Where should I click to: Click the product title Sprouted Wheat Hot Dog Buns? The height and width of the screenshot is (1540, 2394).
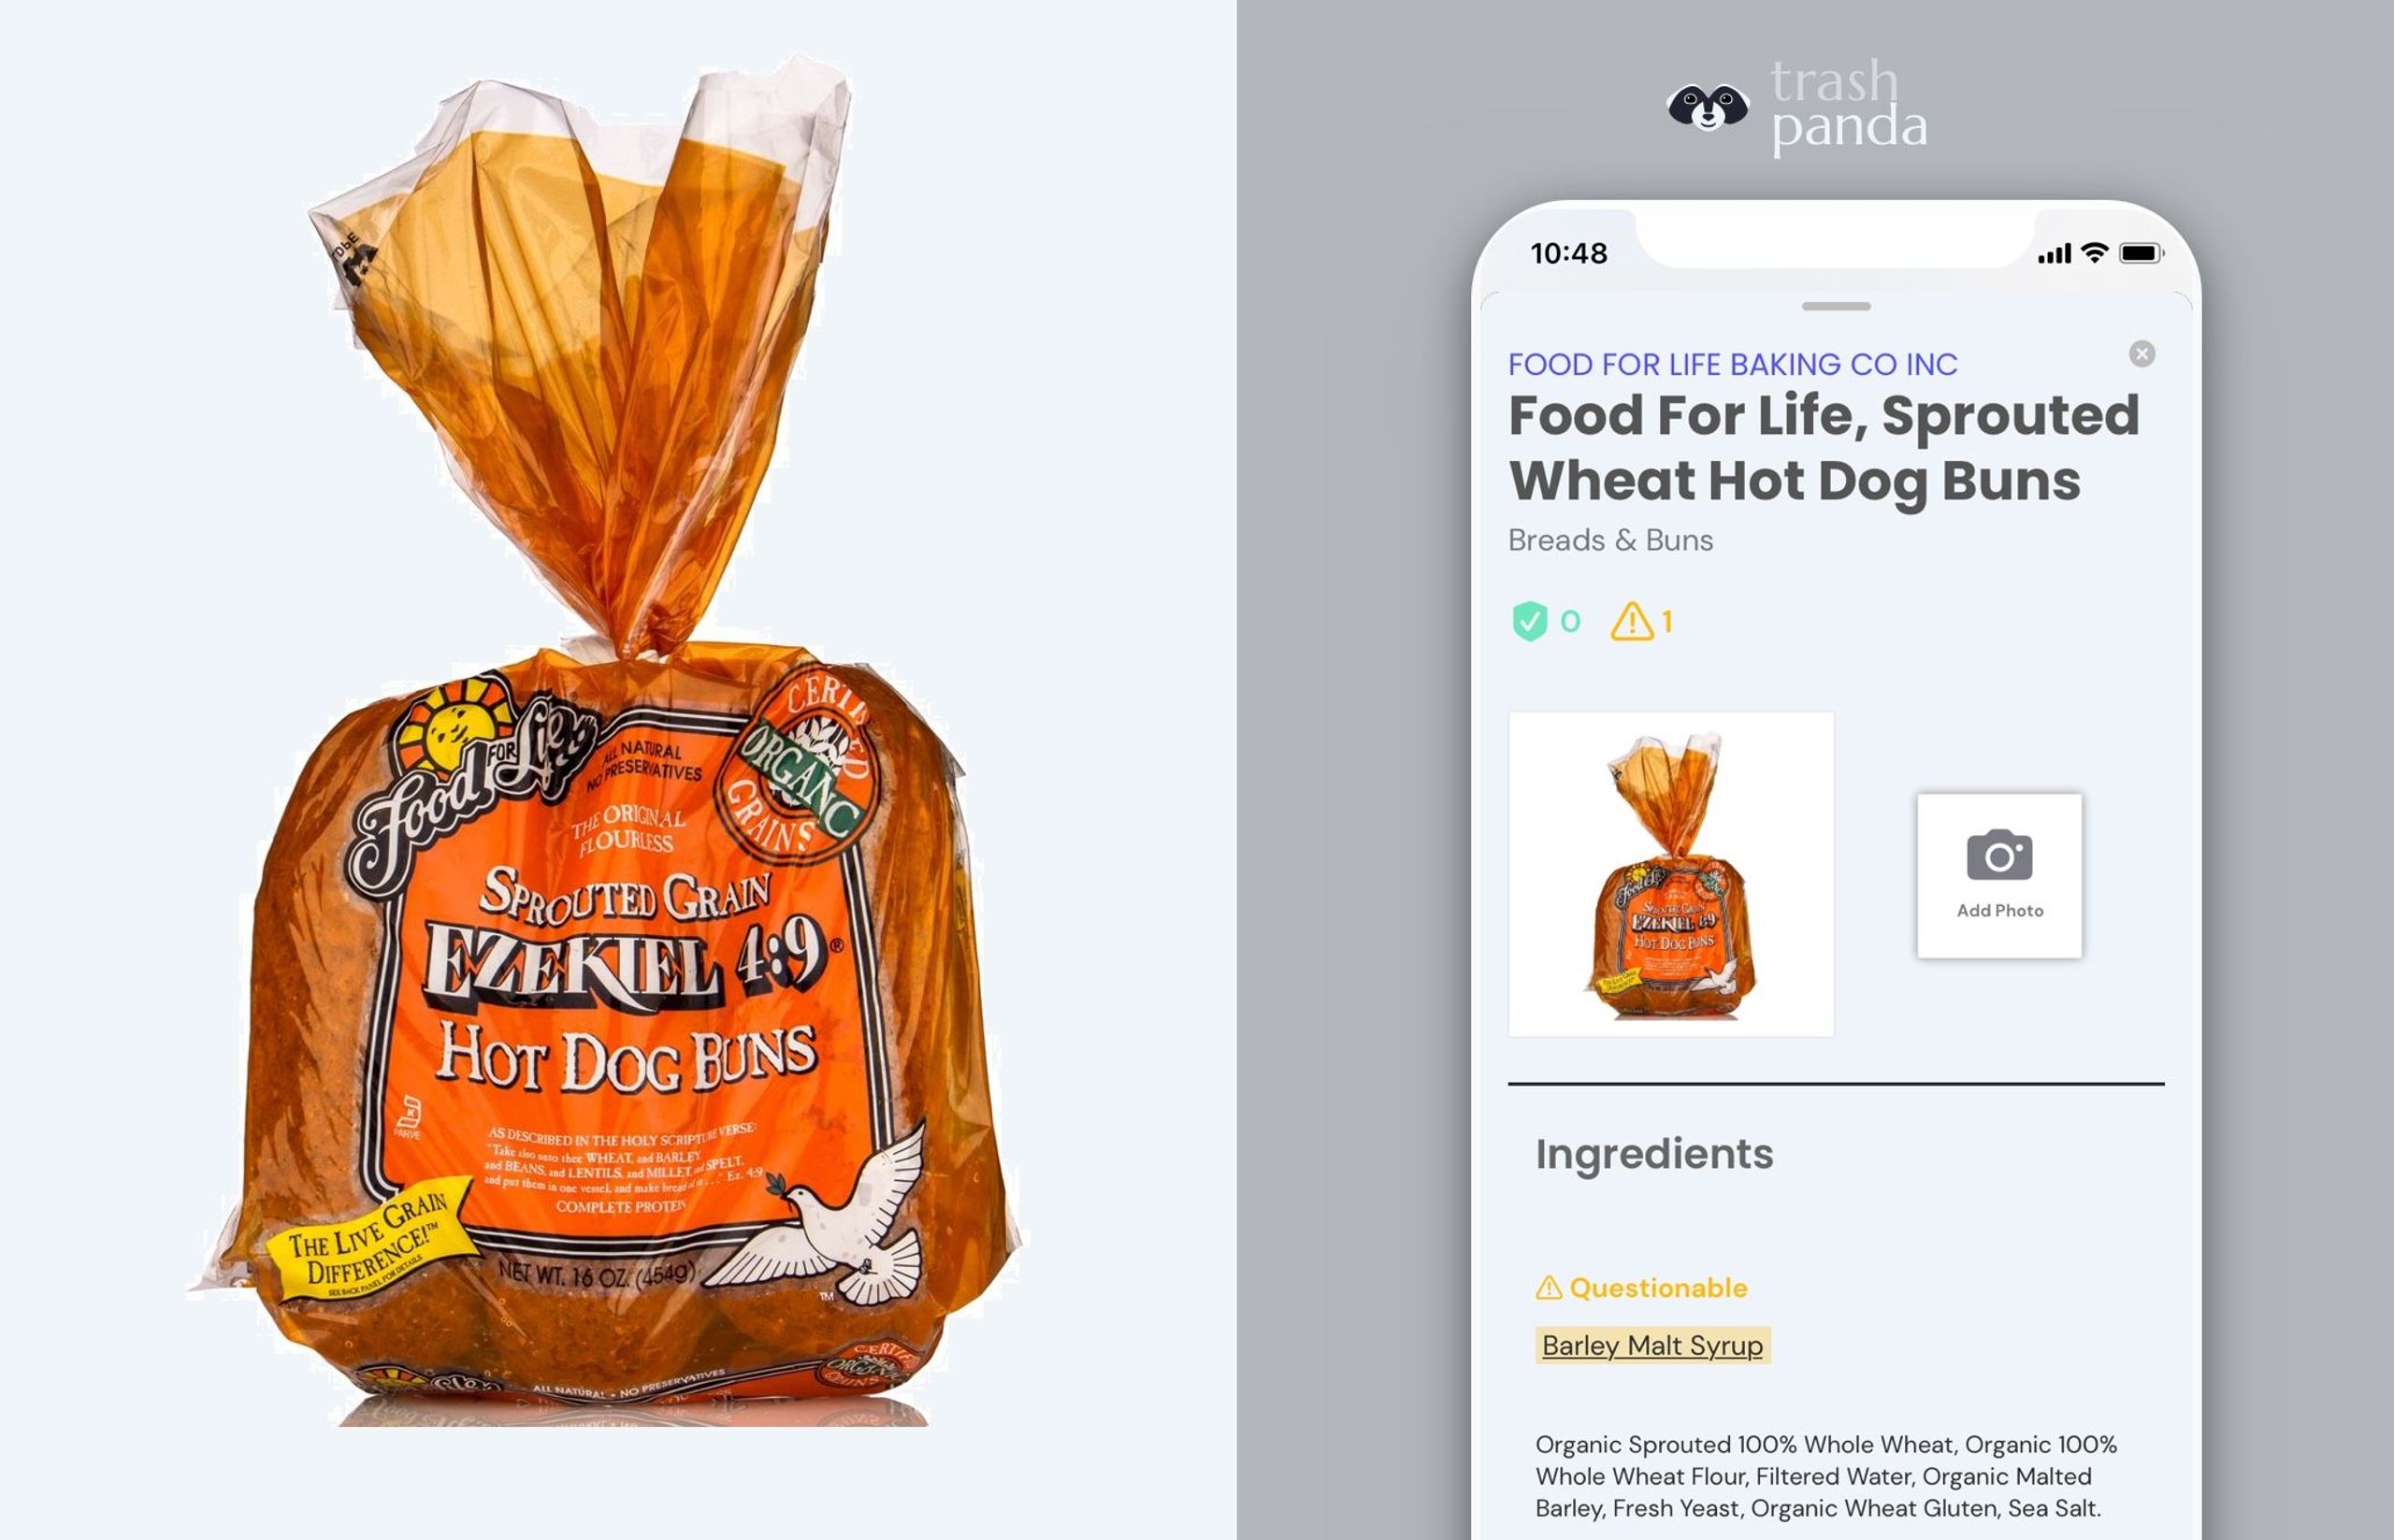1823,448
